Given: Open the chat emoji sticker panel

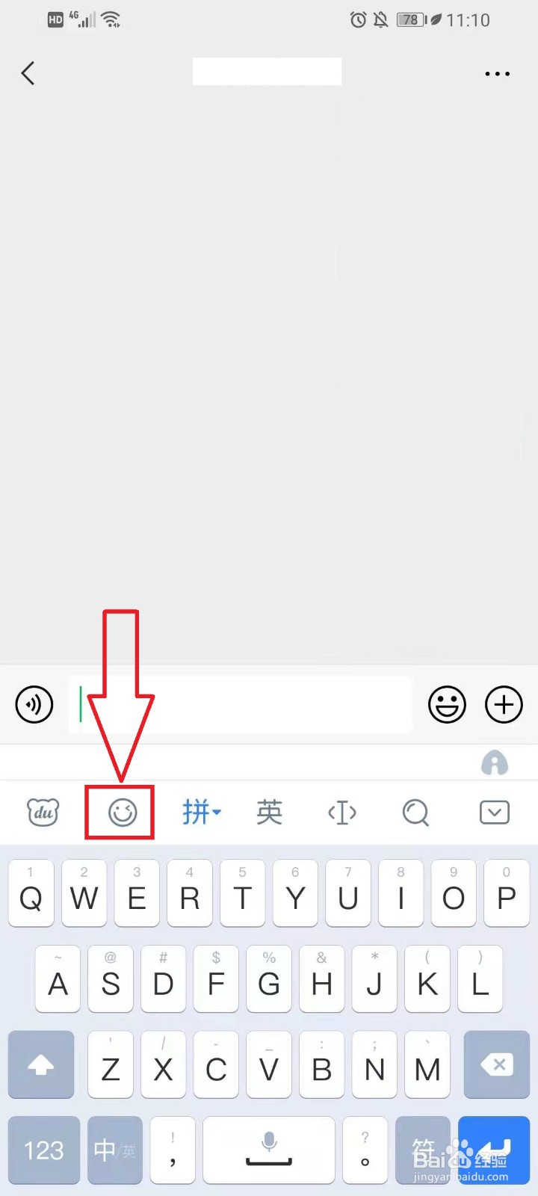Looking at the screenshot, I should (x=447, y=704).
